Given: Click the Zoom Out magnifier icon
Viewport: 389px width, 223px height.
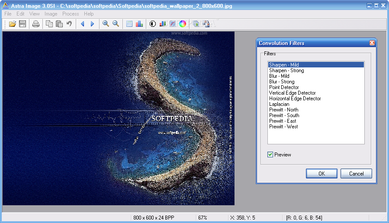Looking at the screenshot, I should click(x=116, y=24).
